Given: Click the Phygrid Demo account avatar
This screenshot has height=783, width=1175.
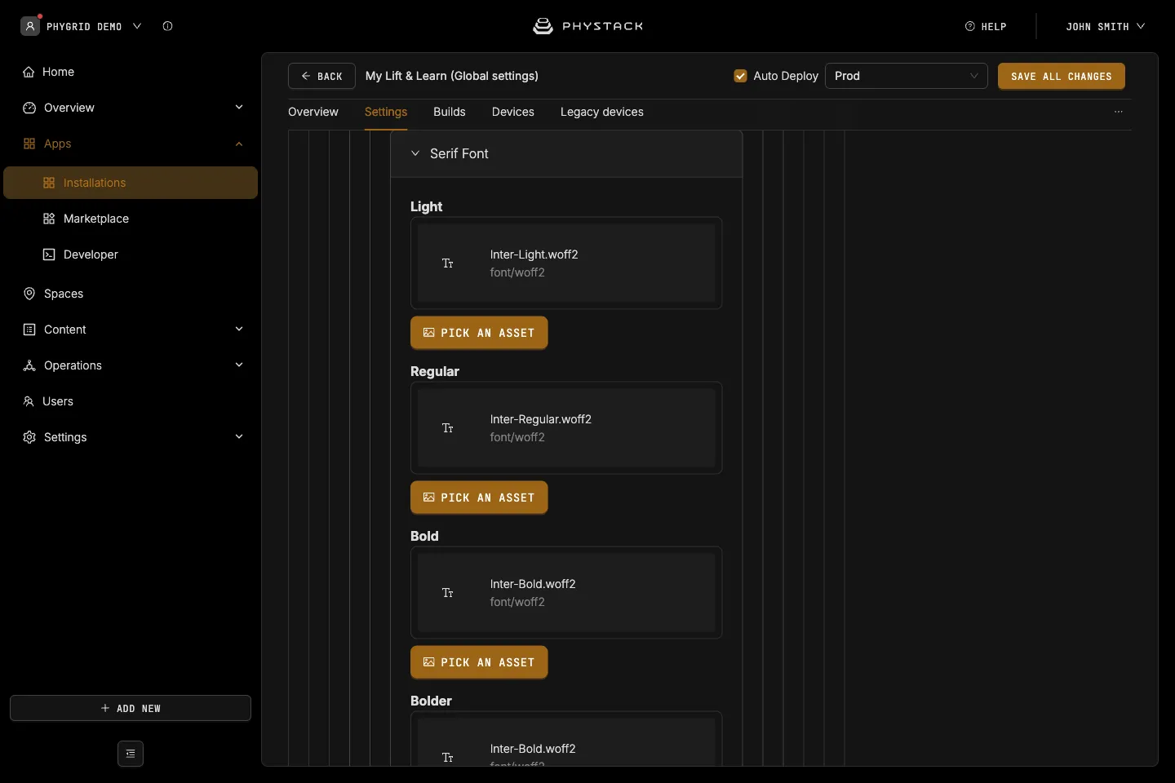Looking at the screenshot, I should [x=30, y=26].
